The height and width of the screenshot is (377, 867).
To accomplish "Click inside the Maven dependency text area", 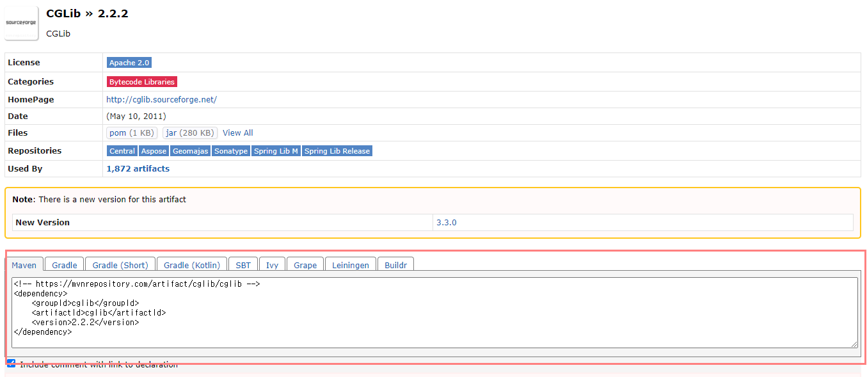I will (x=434, y=312).
